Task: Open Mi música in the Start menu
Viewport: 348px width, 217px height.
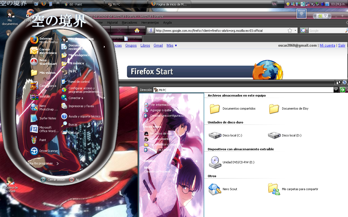Action: click(x=73, y=63)
